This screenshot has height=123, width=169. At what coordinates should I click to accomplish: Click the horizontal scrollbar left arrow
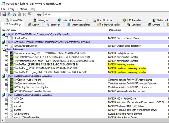click(x=3, y=120)
